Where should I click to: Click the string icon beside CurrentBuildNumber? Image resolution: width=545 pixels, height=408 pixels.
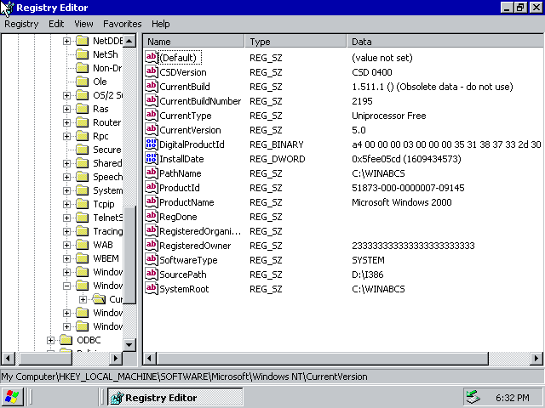[x=152, y=101]
